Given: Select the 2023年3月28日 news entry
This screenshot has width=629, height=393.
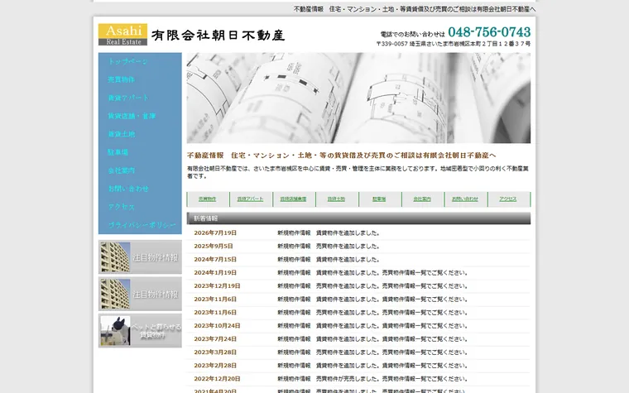Looking at the screenshot, I should (x=358, y=352).
